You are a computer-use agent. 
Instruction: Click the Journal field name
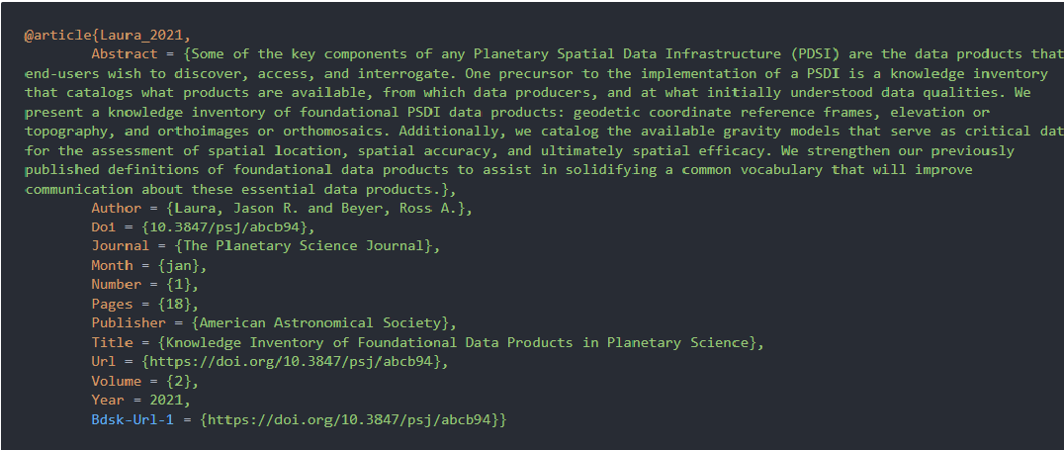tap(121, 246)
